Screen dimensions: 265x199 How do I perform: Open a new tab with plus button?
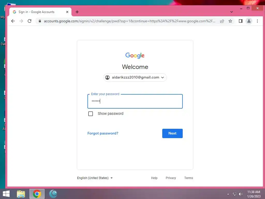[x=77, y=12]
